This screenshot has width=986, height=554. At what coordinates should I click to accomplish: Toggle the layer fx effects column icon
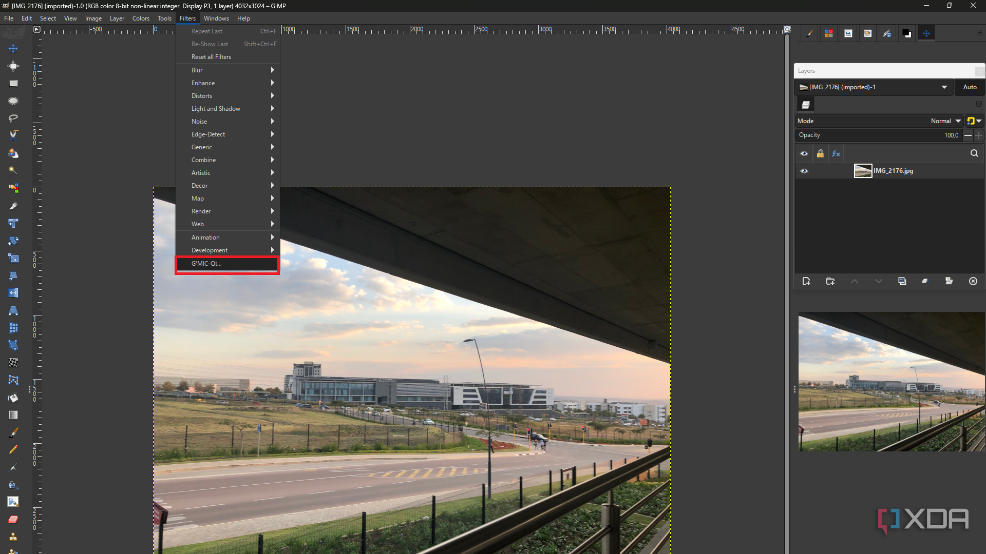point(836,153)
